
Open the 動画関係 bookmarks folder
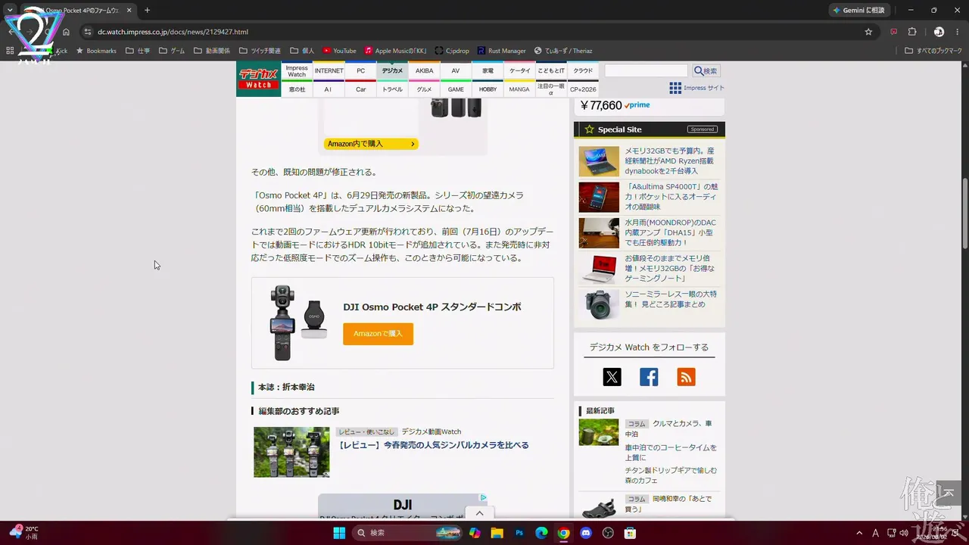(x=212, y=51)
